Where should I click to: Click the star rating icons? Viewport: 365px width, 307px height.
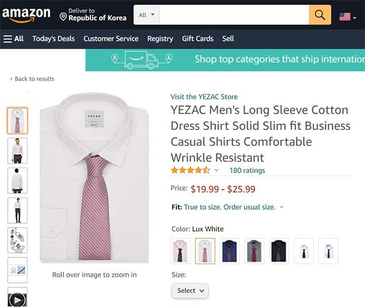click(191, 170)
